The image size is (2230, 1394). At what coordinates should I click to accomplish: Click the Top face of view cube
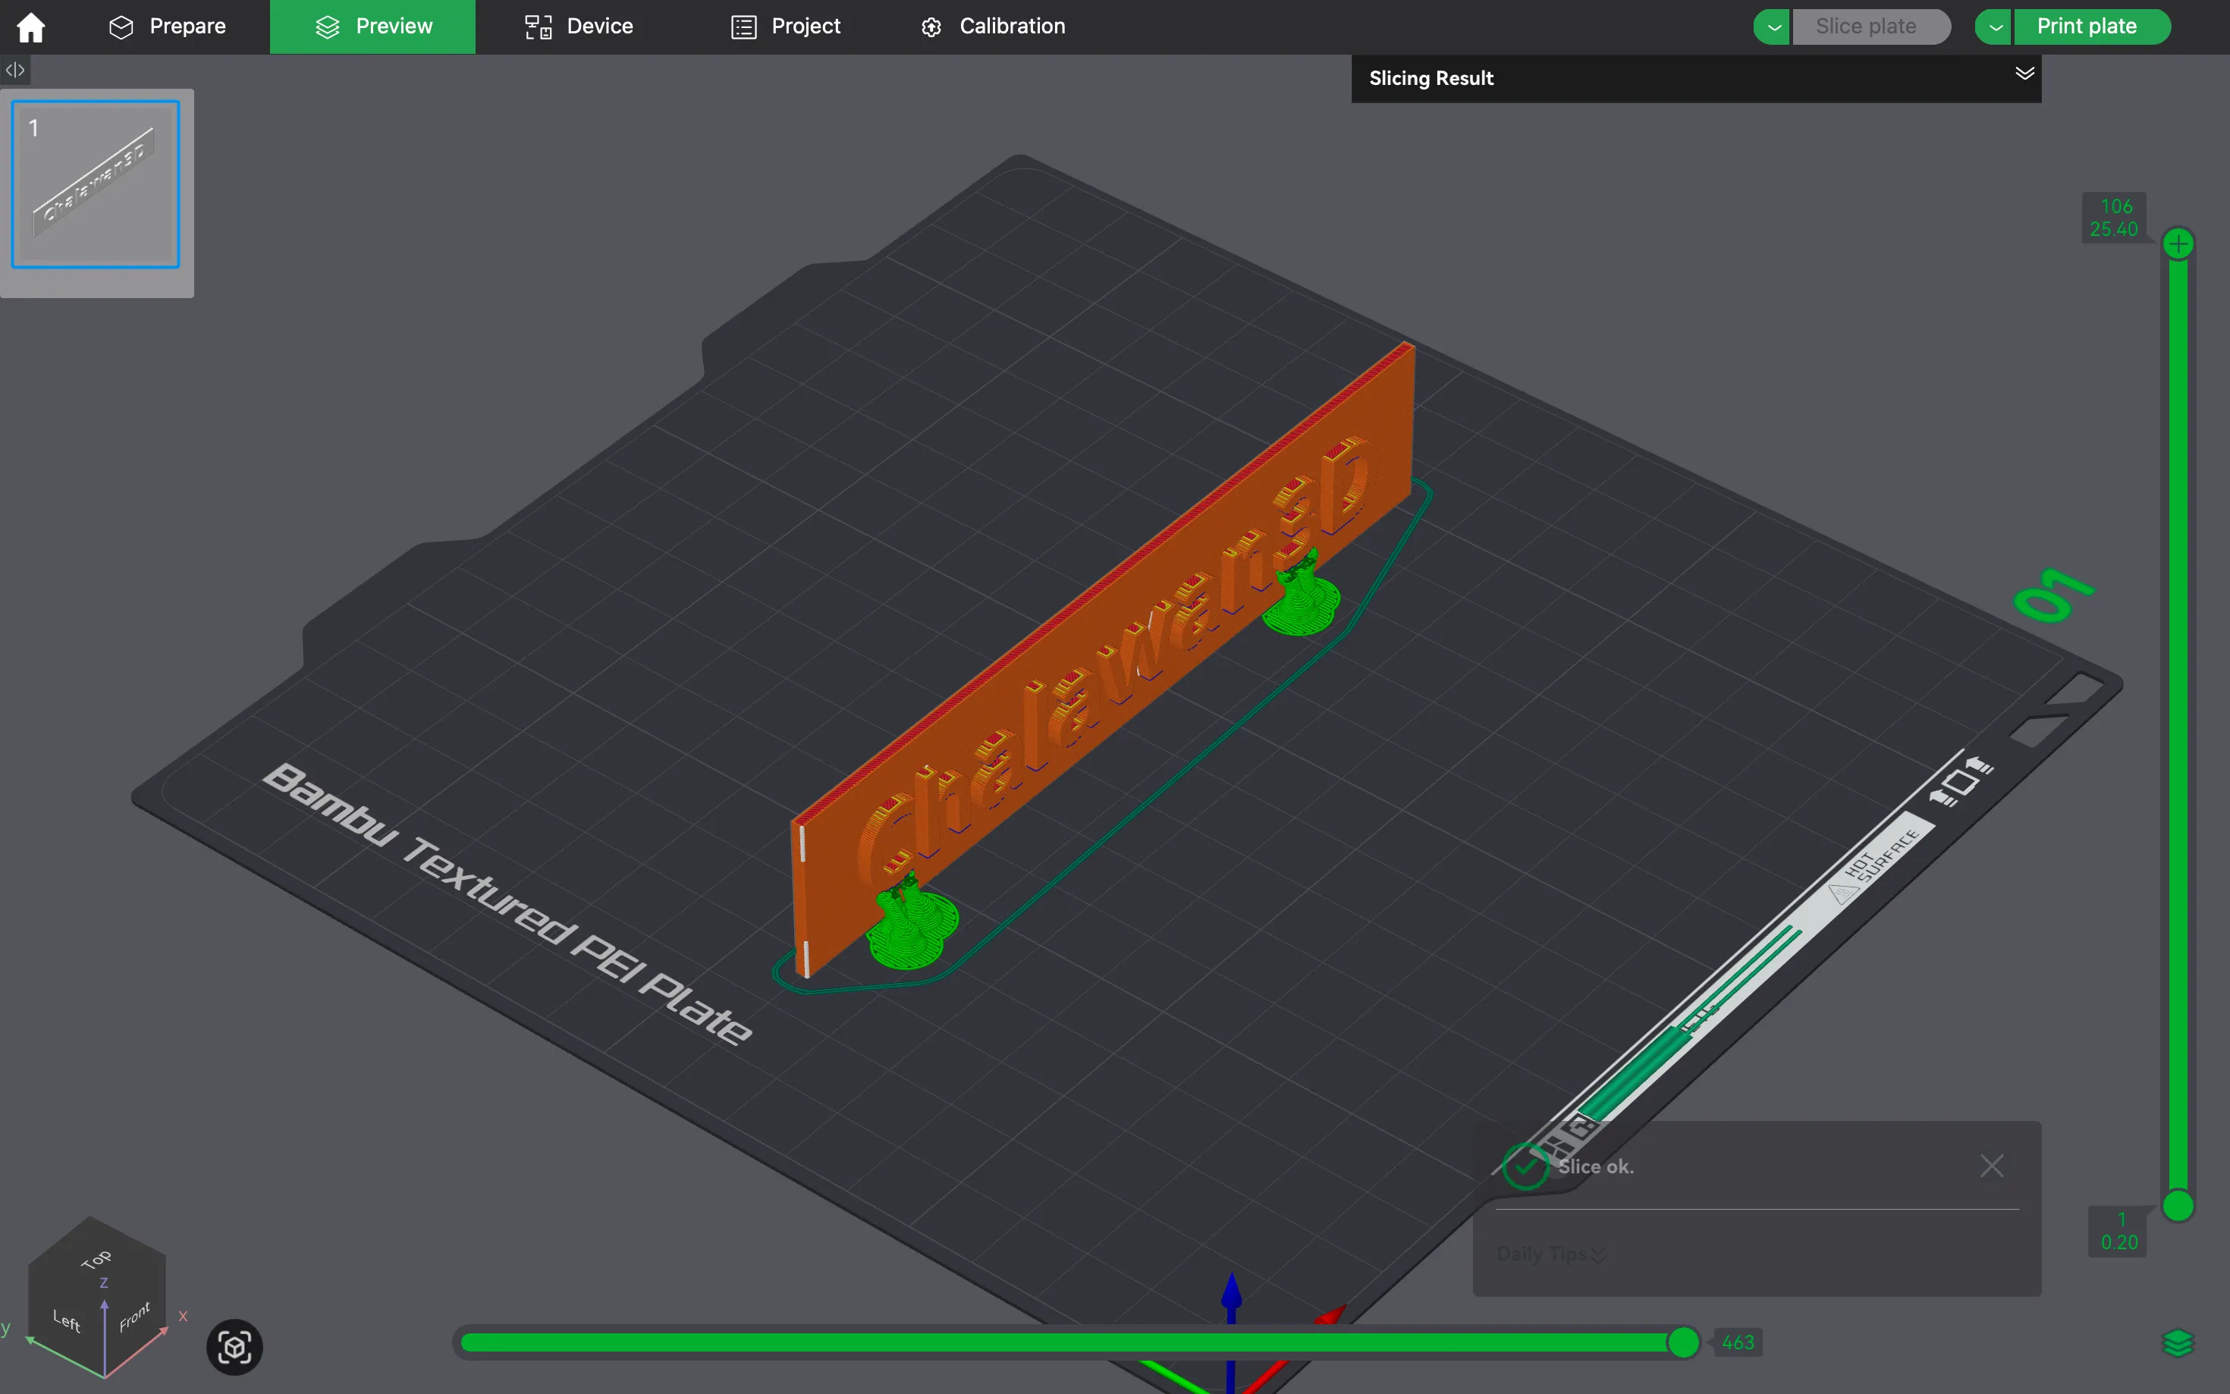(96, 1260)
